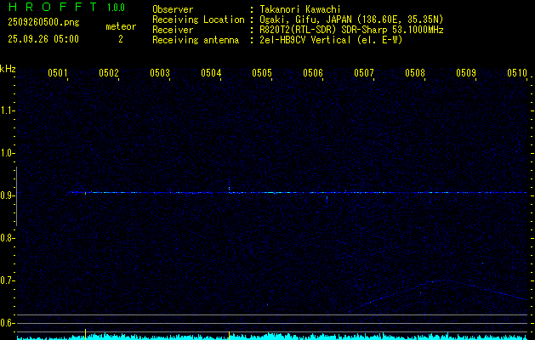Image resolution: width=535 pixels, height=340 pixels.
Task: Click the kHz axis unit label
Action: coord(8,69)
